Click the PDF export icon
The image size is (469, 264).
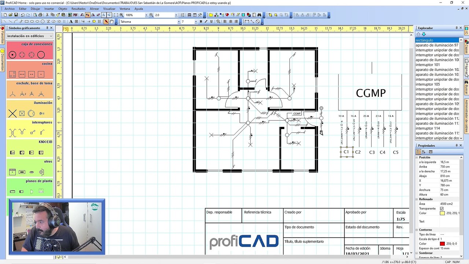click(75, 15)
